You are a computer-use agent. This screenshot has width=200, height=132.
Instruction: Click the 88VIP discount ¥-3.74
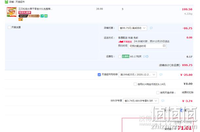(187, 101)
